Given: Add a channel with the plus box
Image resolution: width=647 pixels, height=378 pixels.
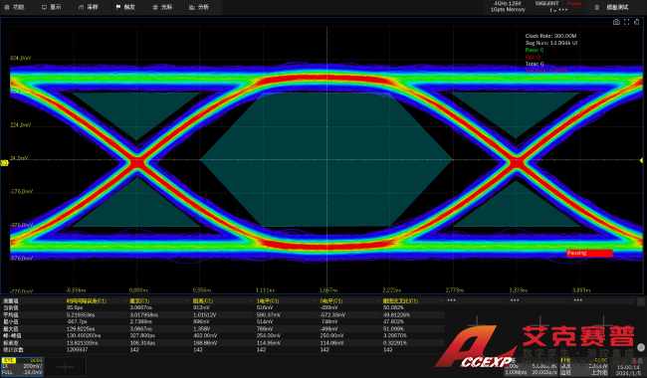Looking at the screenshot, I should [65, 366].
